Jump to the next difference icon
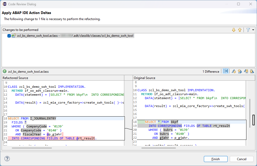 [234, 71]
